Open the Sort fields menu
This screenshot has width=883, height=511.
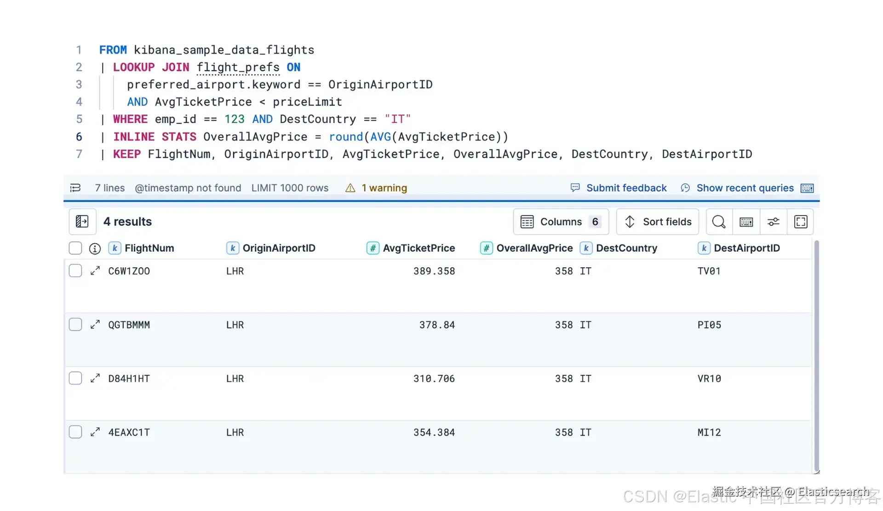[x=657, y=222]
